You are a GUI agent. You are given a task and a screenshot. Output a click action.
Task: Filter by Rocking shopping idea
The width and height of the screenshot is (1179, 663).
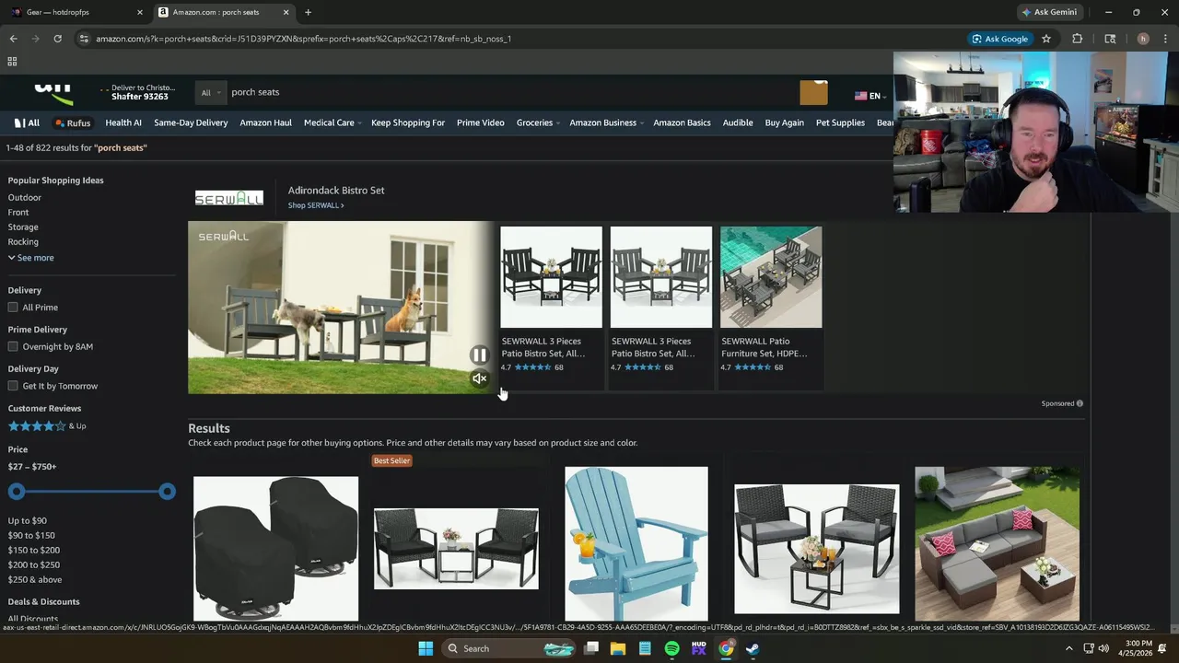pyautogui.click(x=23, y=241)
